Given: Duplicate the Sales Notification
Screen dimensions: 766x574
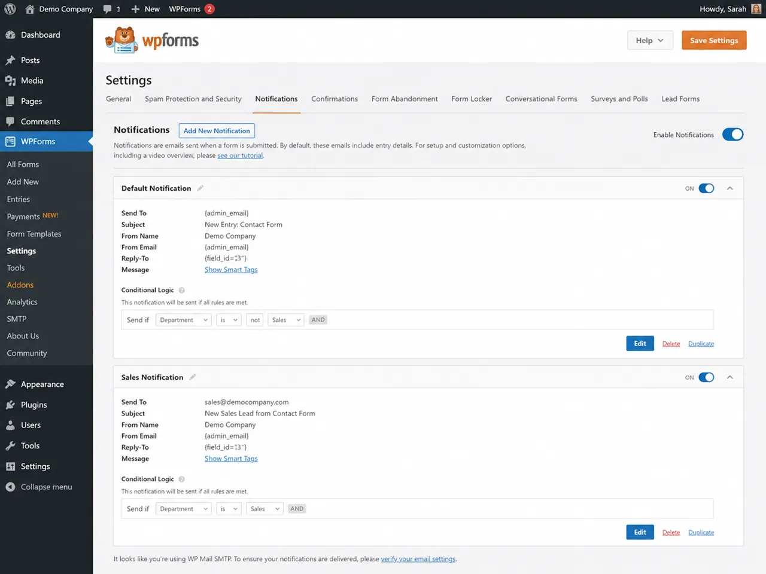Looking at the screenshot, I should [701, 533].
